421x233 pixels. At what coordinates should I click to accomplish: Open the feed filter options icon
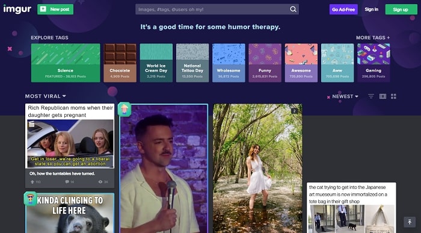[371, 96]
